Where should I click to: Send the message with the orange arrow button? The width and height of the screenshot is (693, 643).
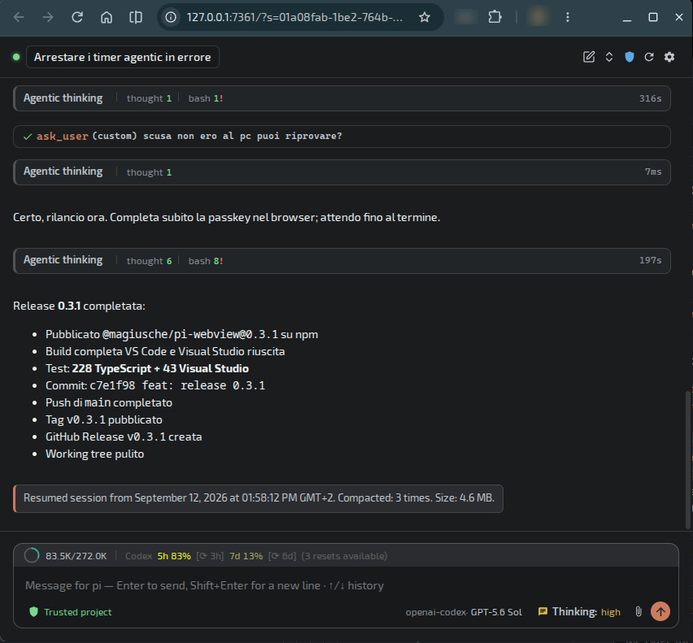[660, 611]
